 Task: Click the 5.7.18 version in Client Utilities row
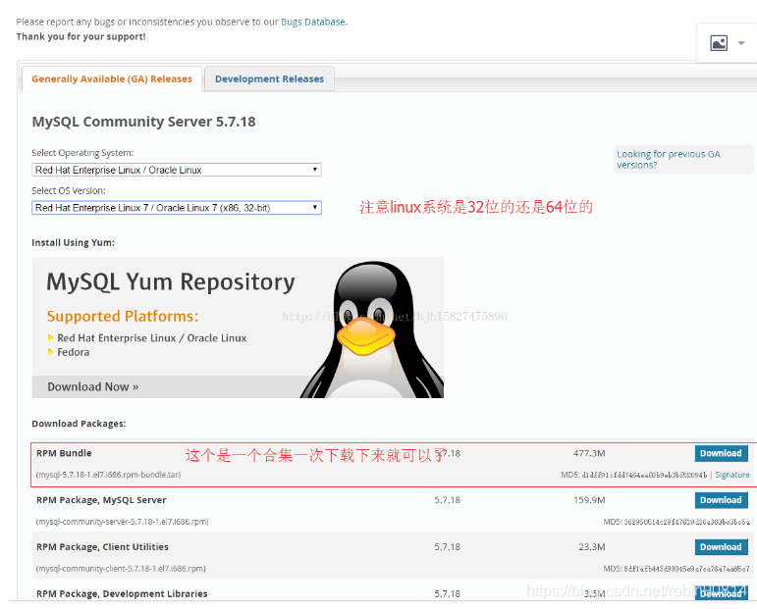click(x=447, y=547)
